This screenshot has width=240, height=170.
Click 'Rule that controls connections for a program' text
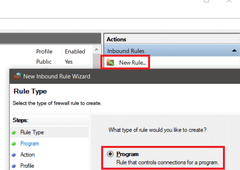point(167,162)
